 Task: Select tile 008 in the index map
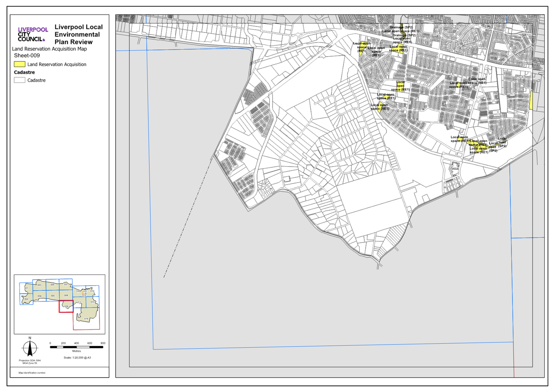(x=66, y=295)
